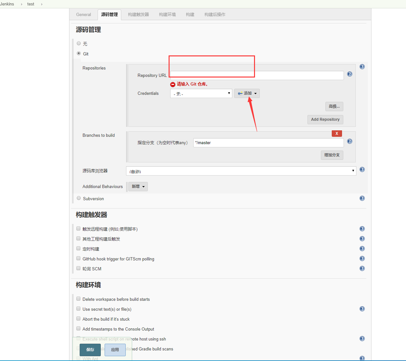
Task: Click the branch specifier field with */master
Action: (268, 143)
